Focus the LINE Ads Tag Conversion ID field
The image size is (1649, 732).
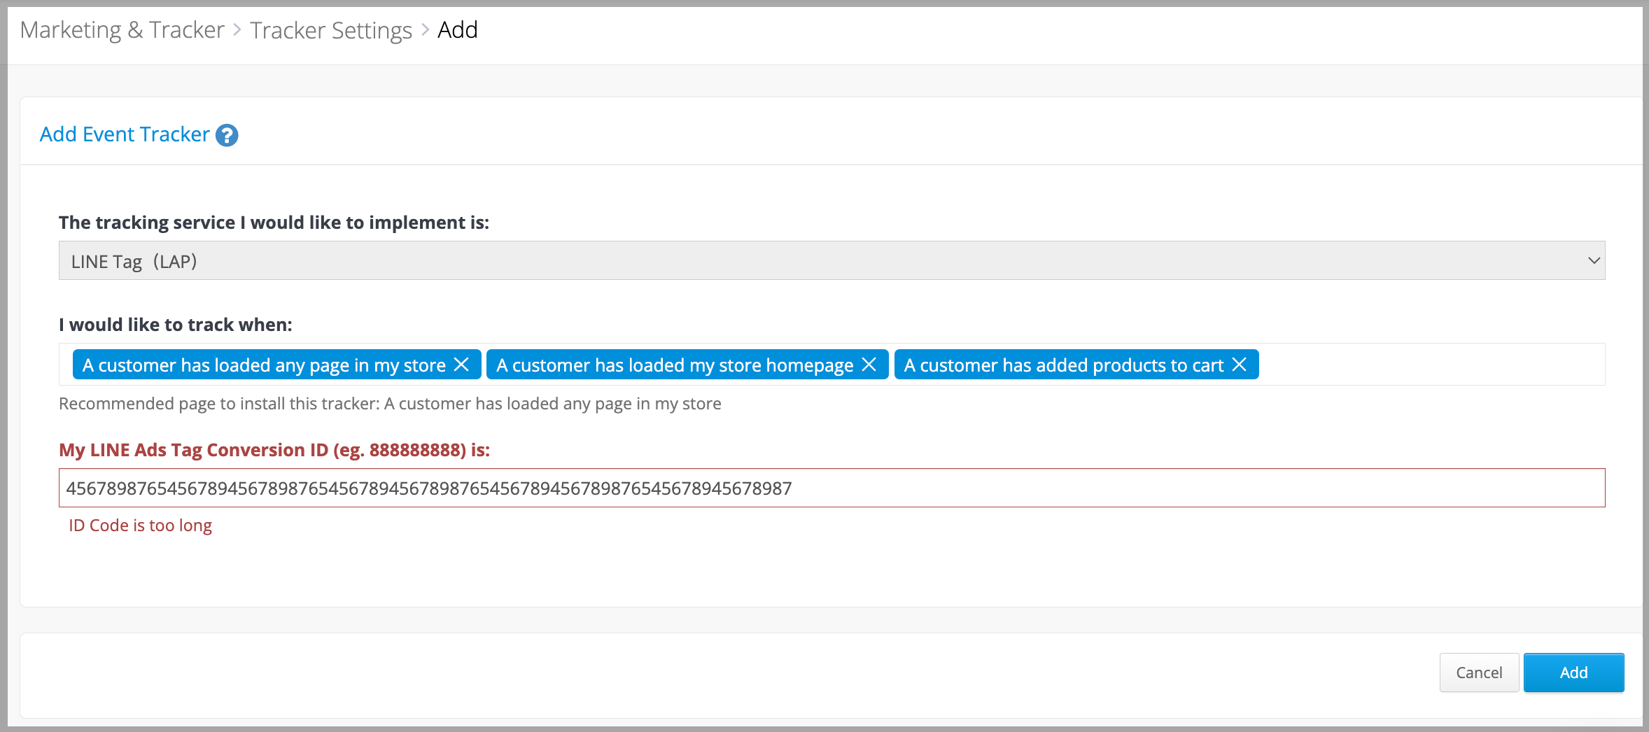(831, 488)
